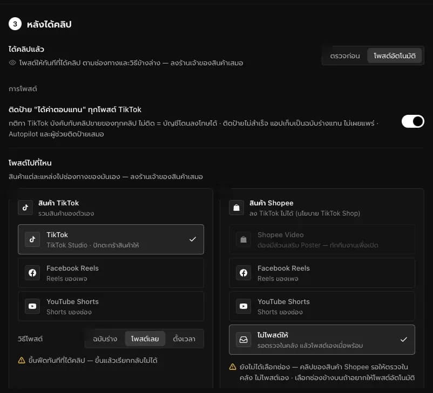Click the ได้คลิปแล้ว label
This screenshot has height=393, width=433.
(x=26, y=49)
